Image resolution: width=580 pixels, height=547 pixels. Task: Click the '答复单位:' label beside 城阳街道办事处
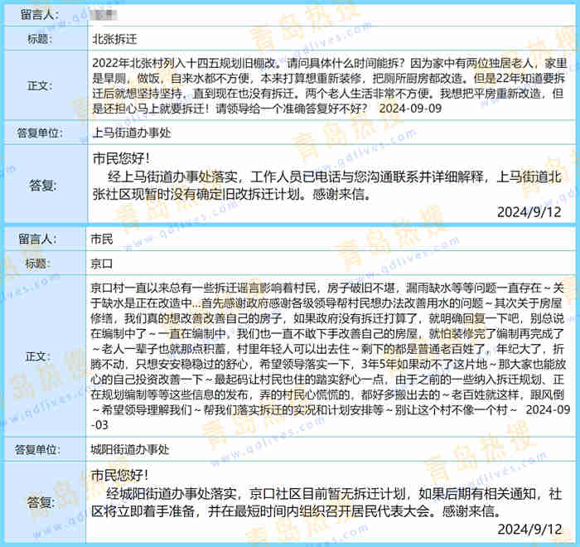[37, 450]
